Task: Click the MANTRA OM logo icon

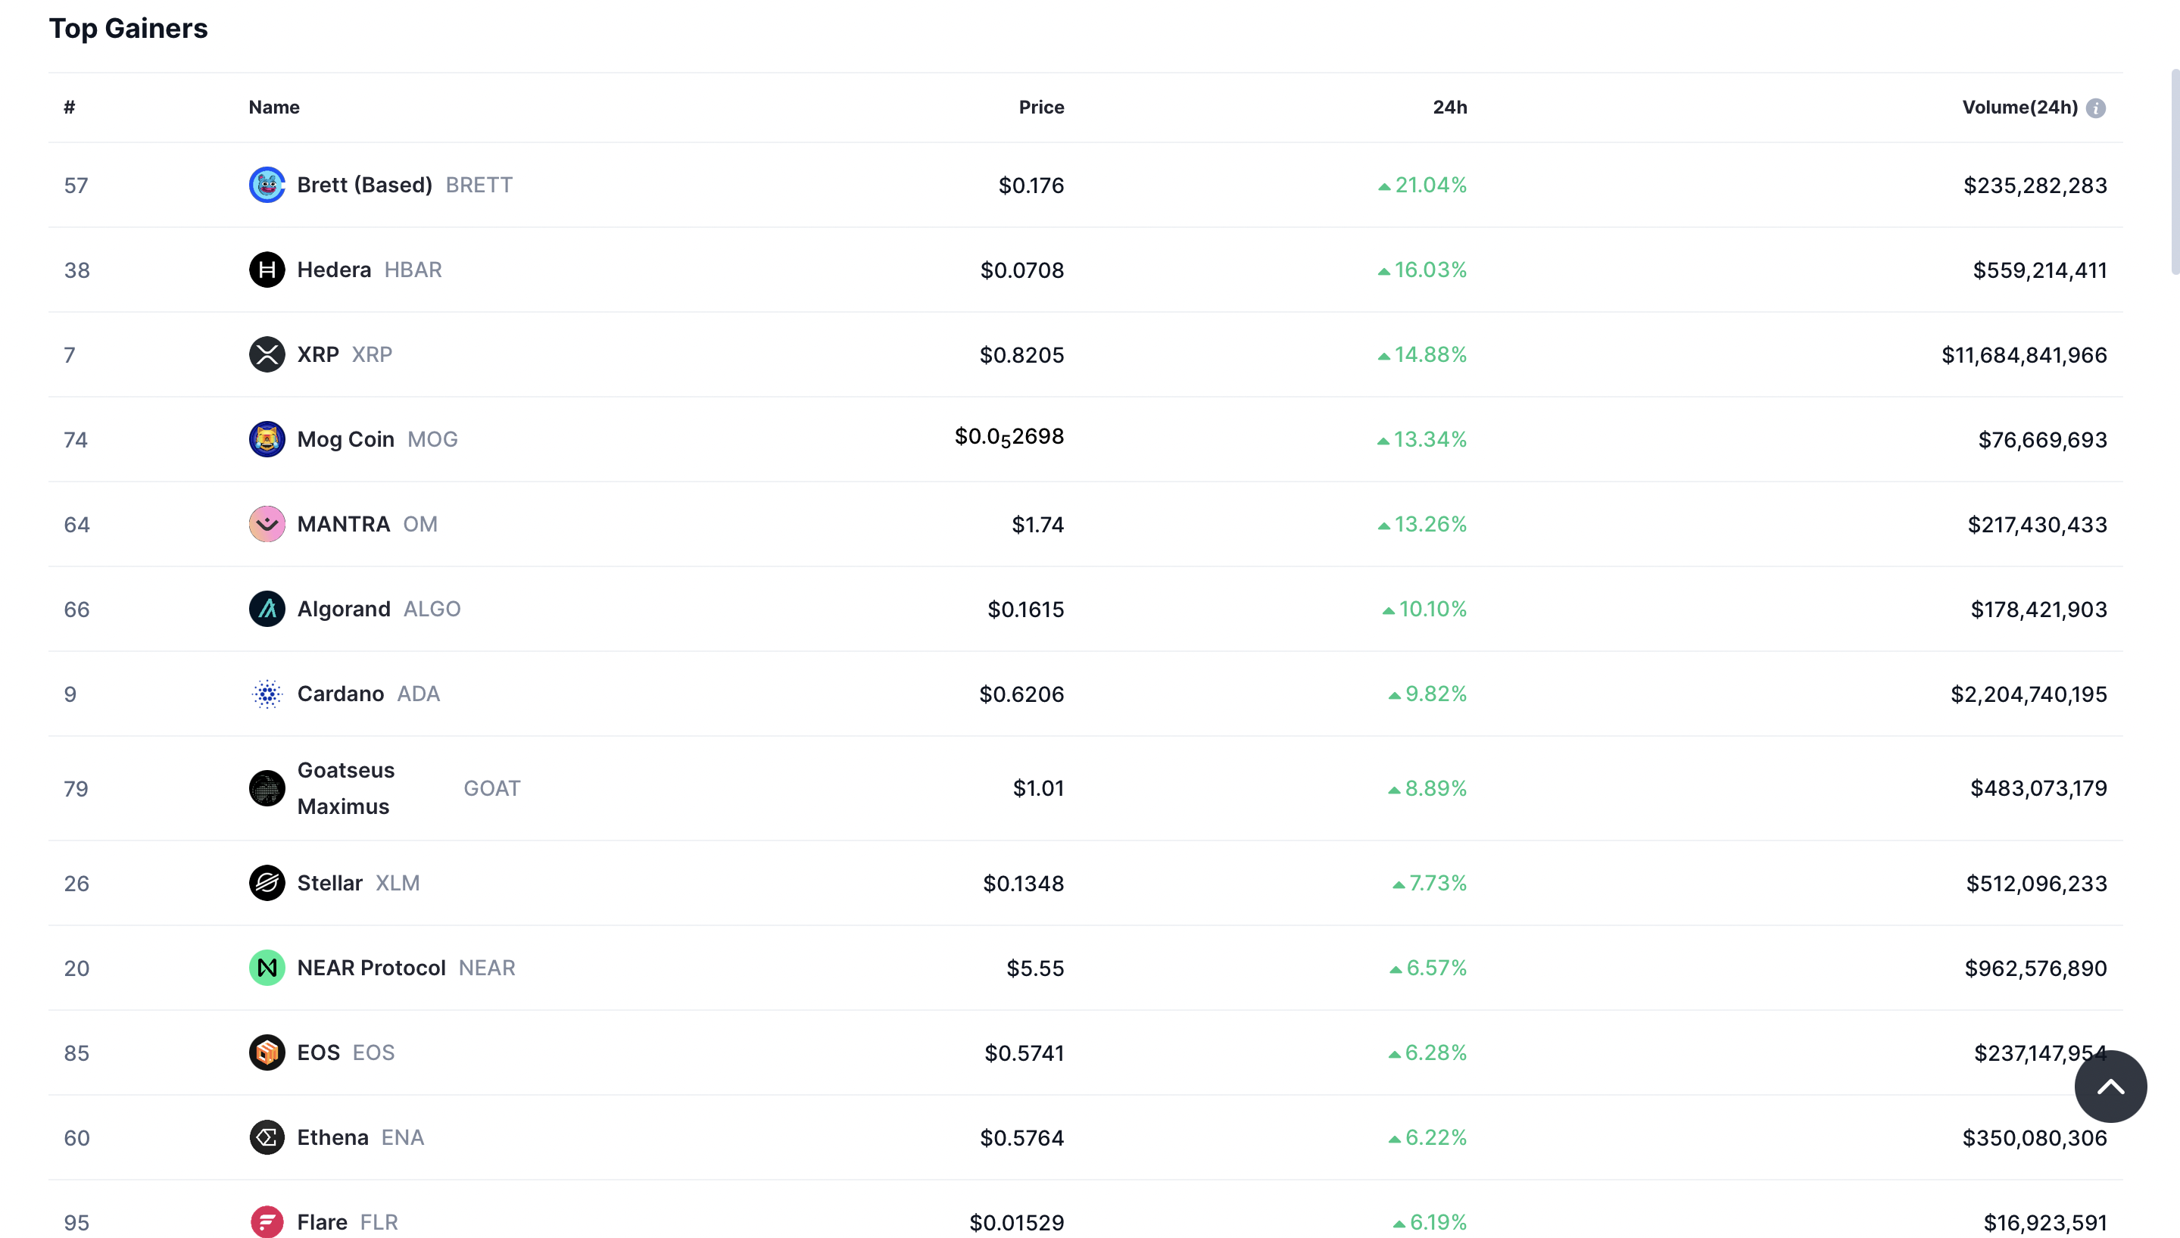Action: coord(267,524)
